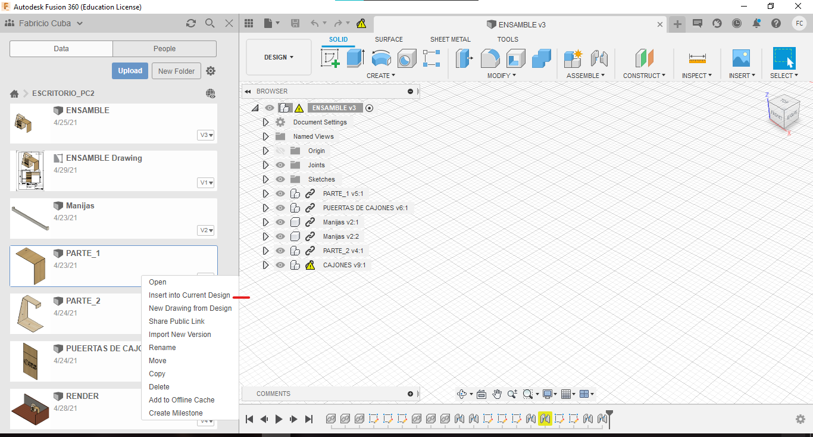Select the Extrude tool in Create
This screenshot has height=437, width=813.
[x=355, y=58]
